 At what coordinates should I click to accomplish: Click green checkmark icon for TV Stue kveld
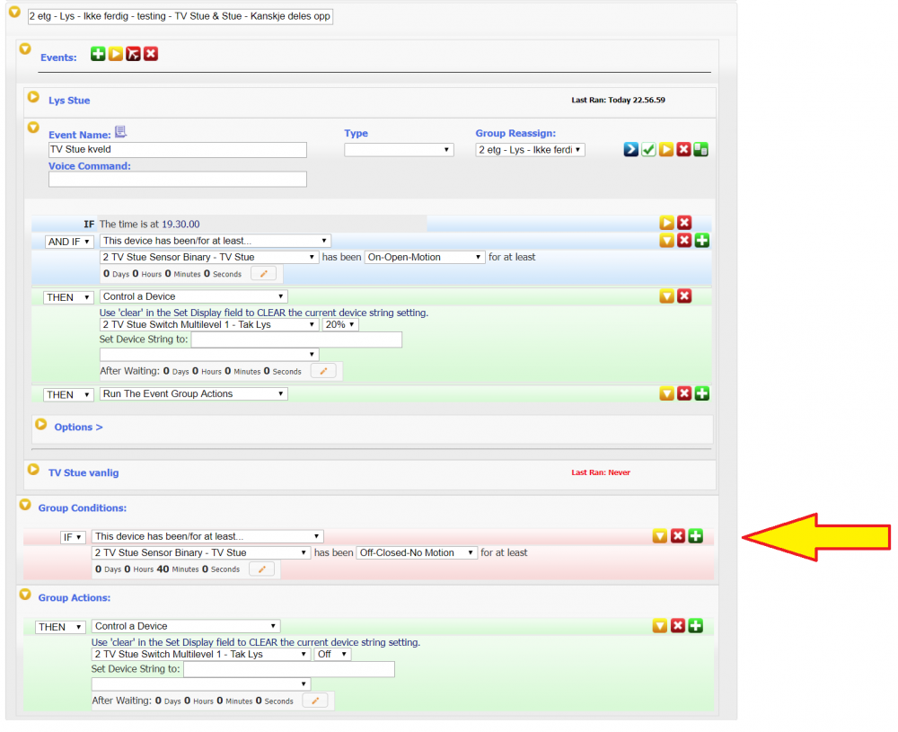coord(648,150)
